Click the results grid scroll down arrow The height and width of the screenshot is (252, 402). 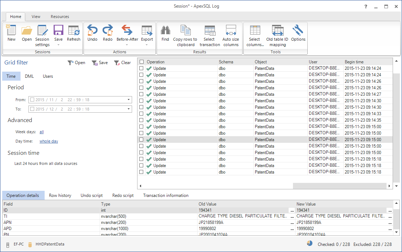[x=396, y=186]
